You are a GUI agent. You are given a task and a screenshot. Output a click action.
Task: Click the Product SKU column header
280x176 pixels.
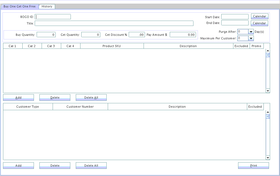click(112, 46)
